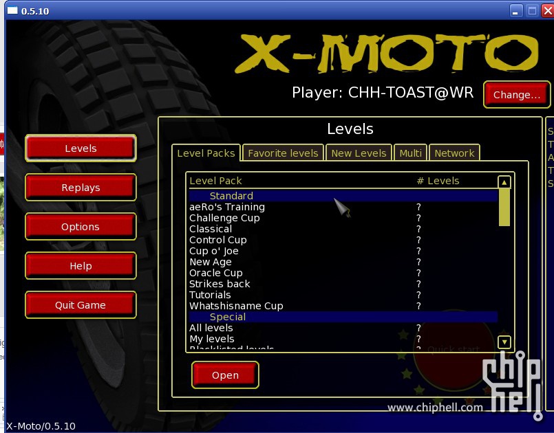The height and width of the screenshot is (433, 554).
Task: Open the selected level pack
Action: click(x=226, y=375)
